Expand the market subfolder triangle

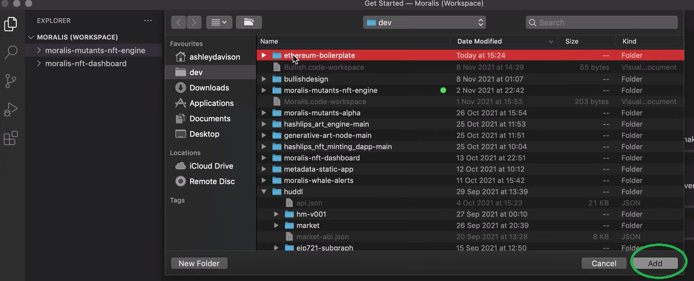click(x=277, y=226)
